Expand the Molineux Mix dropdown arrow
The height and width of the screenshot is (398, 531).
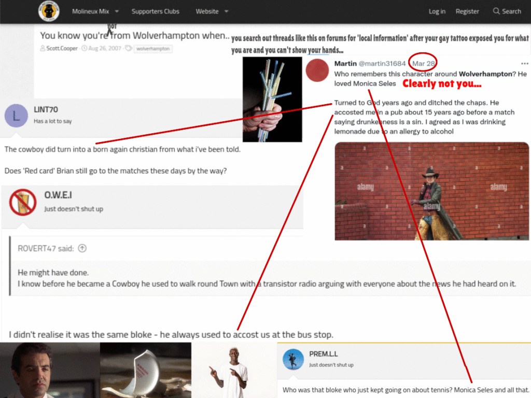pyautogui.click(x=117, y=11)
